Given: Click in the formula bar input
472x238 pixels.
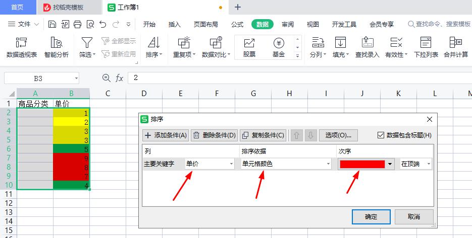Looking at the screenshot, I should (x=299, y=78).
